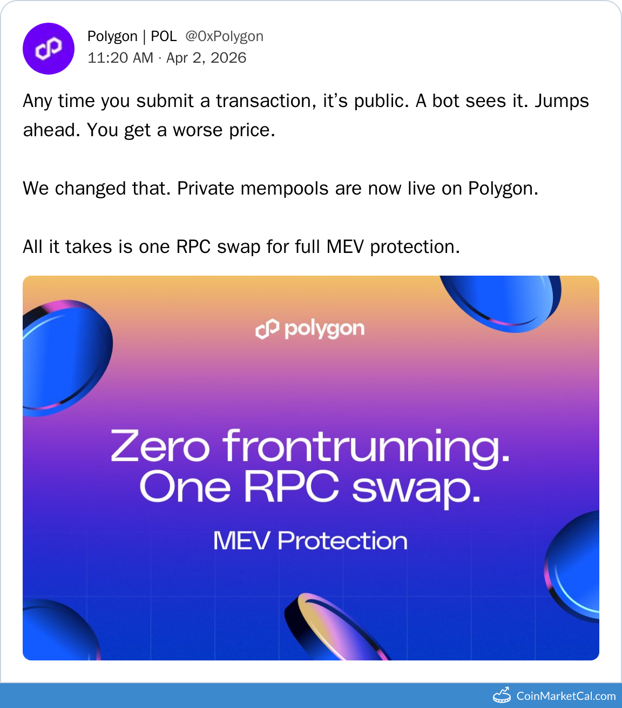The width and height of the screenshot is (622, 708).
Task: Visit the CoinMarketCal.com text link
Action: pos(566,696)
